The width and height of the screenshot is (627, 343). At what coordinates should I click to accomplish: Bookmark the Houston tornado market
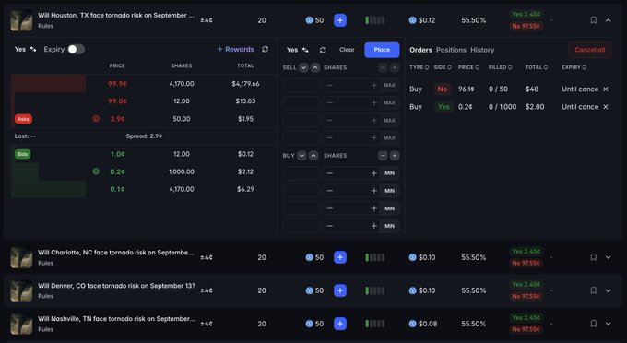(594, 20)
